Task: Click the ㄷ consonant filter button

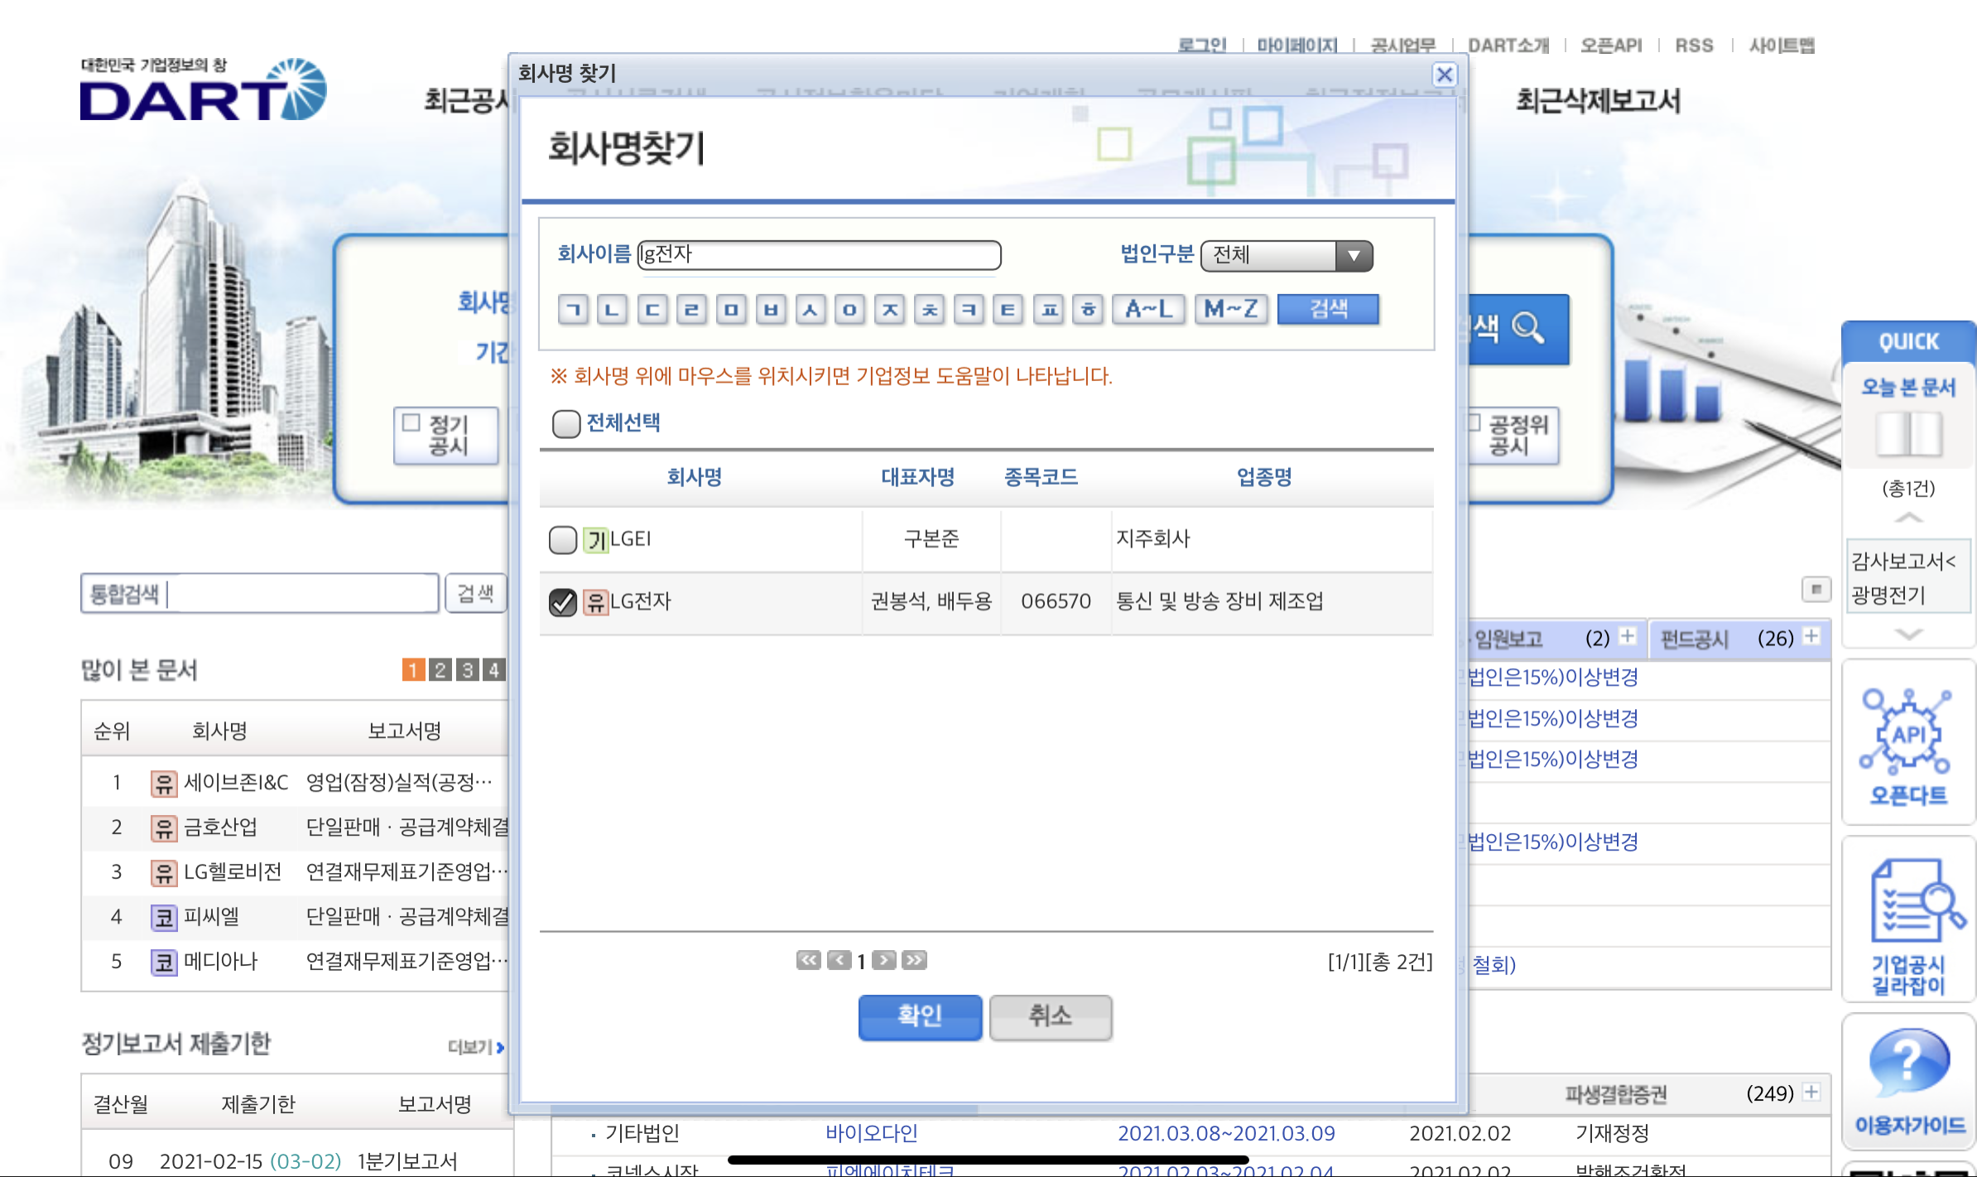Action: (652, 310)
